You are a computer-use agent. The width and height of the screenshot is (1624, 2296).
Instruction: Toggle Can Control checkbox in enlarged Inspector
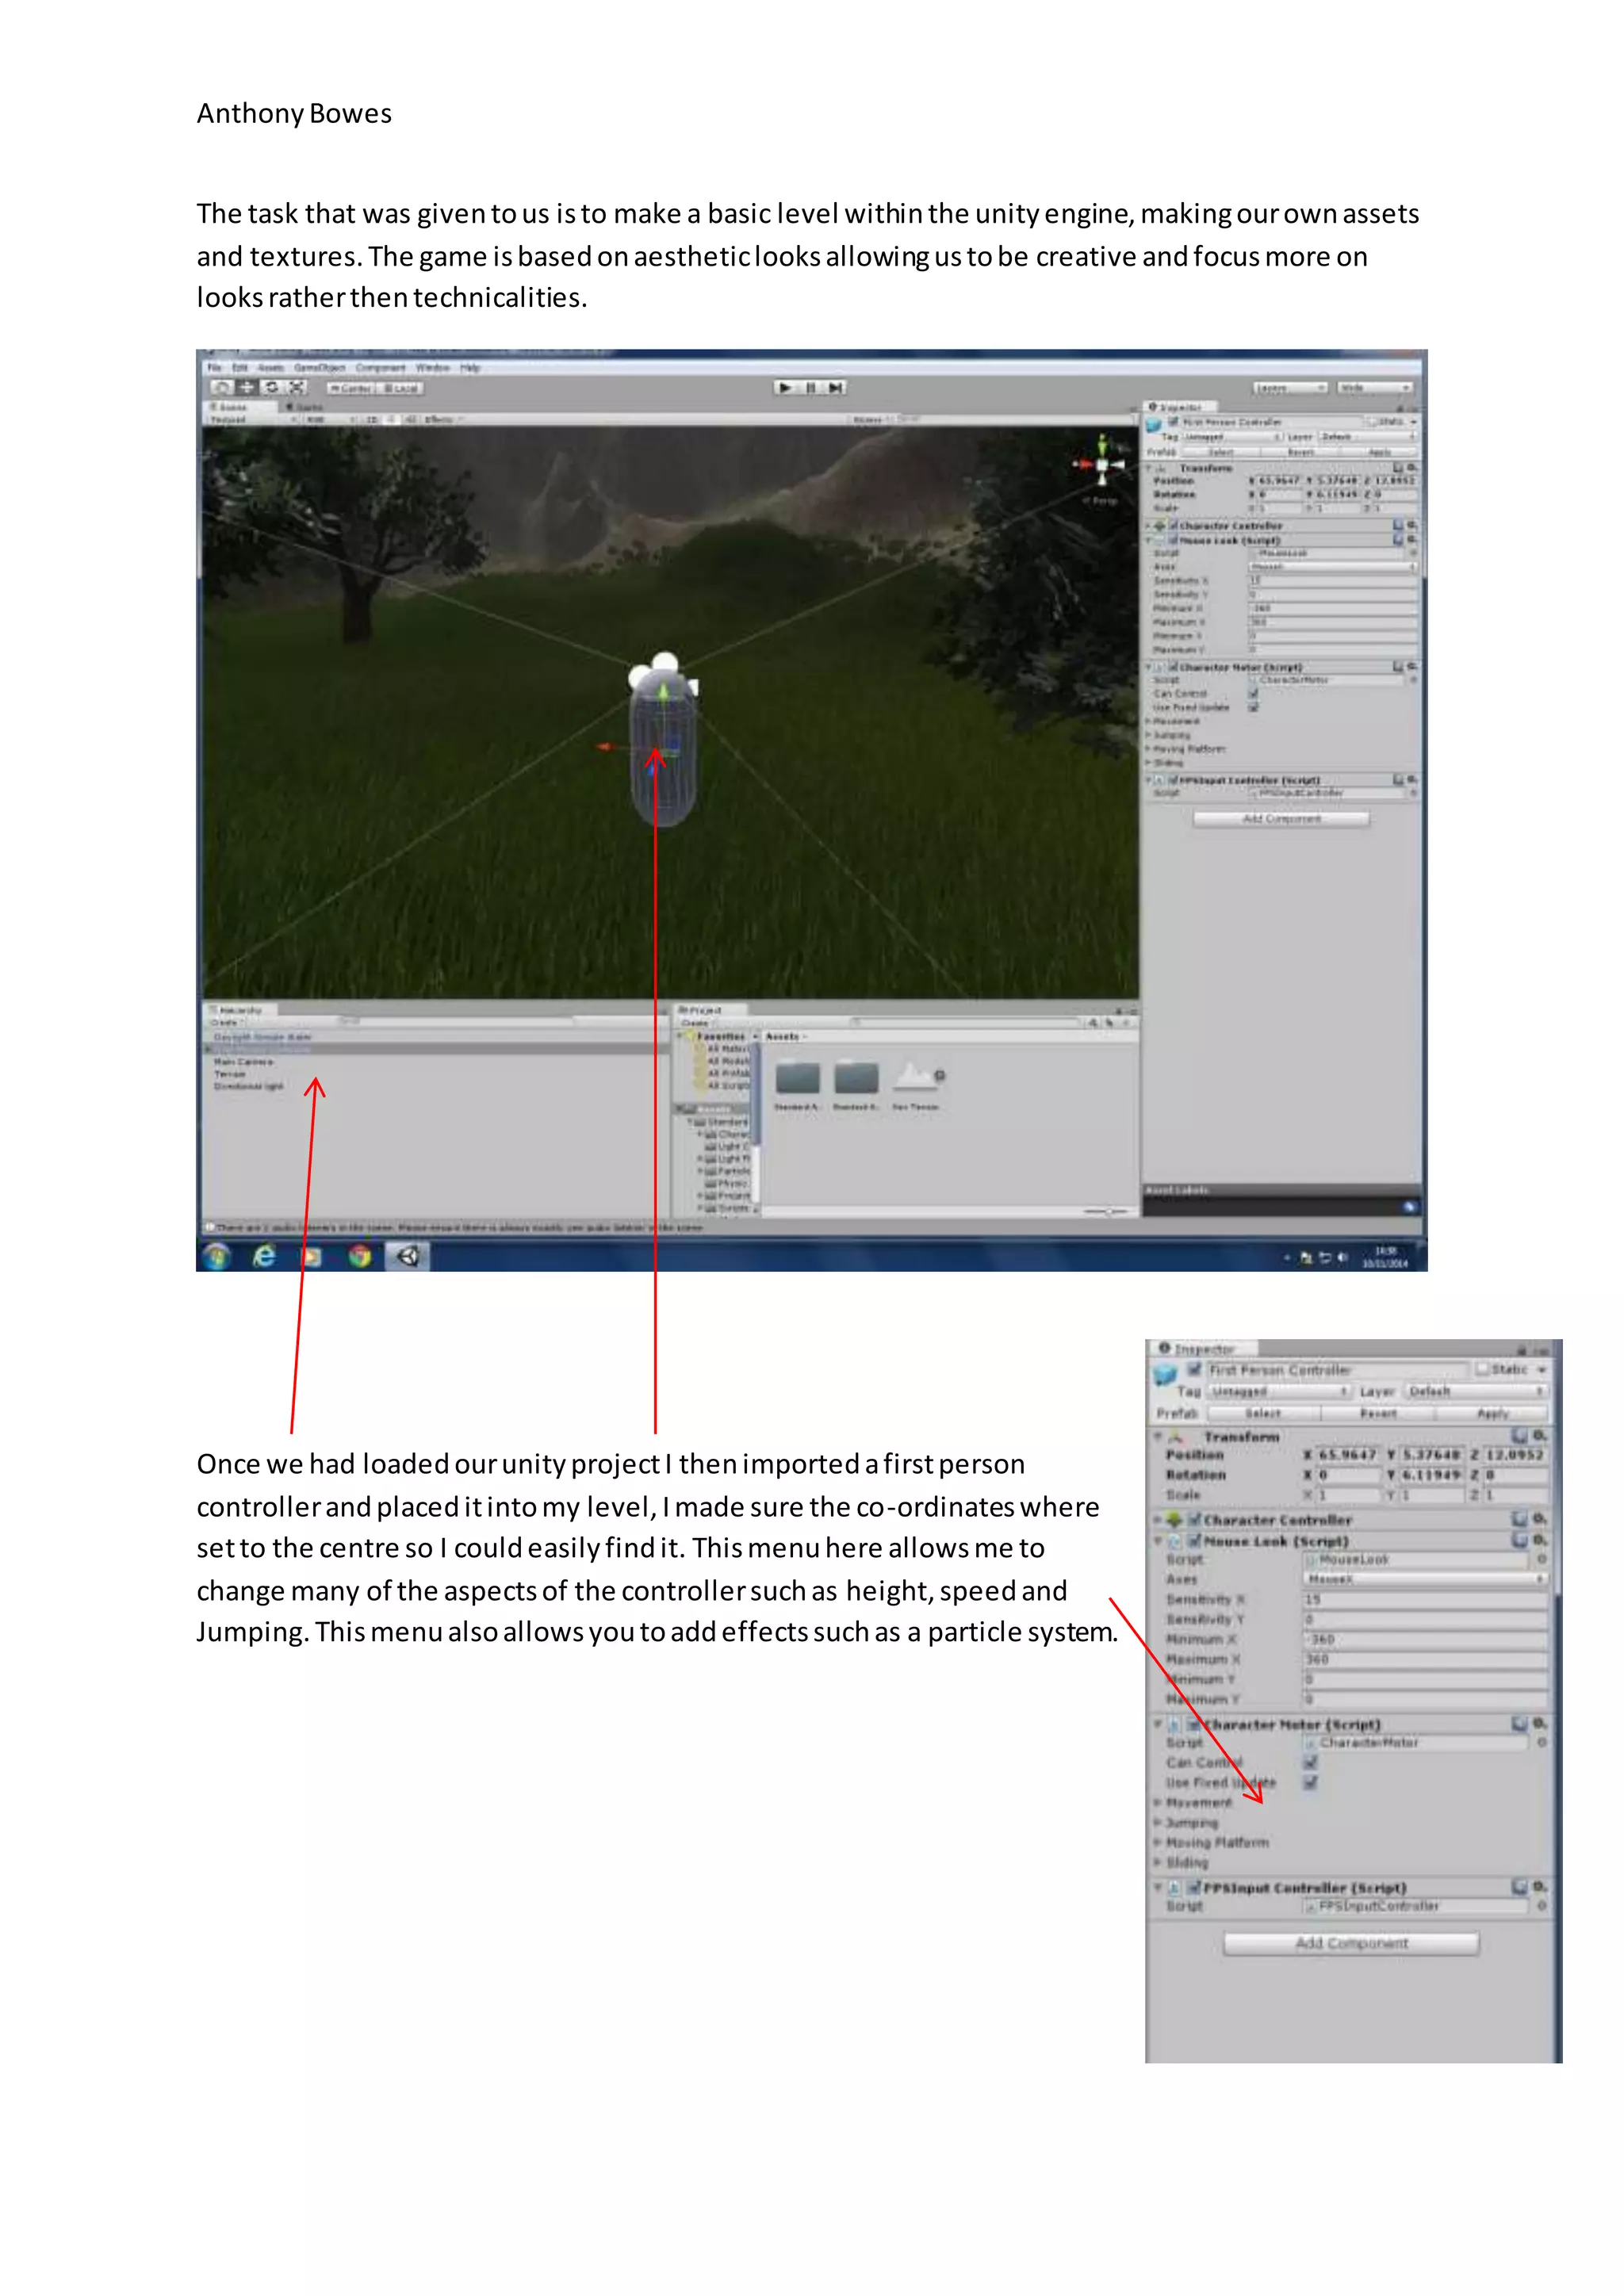point(1310,1762)
